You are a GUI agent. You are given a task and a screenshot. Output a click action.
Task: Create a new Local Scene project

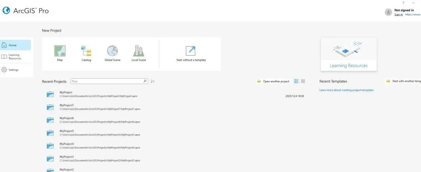(138, 54)
